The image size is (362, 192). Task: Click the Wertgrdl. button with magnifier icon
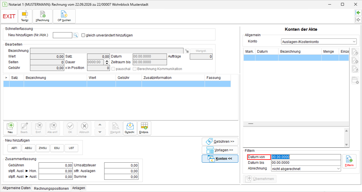[116, 128]
